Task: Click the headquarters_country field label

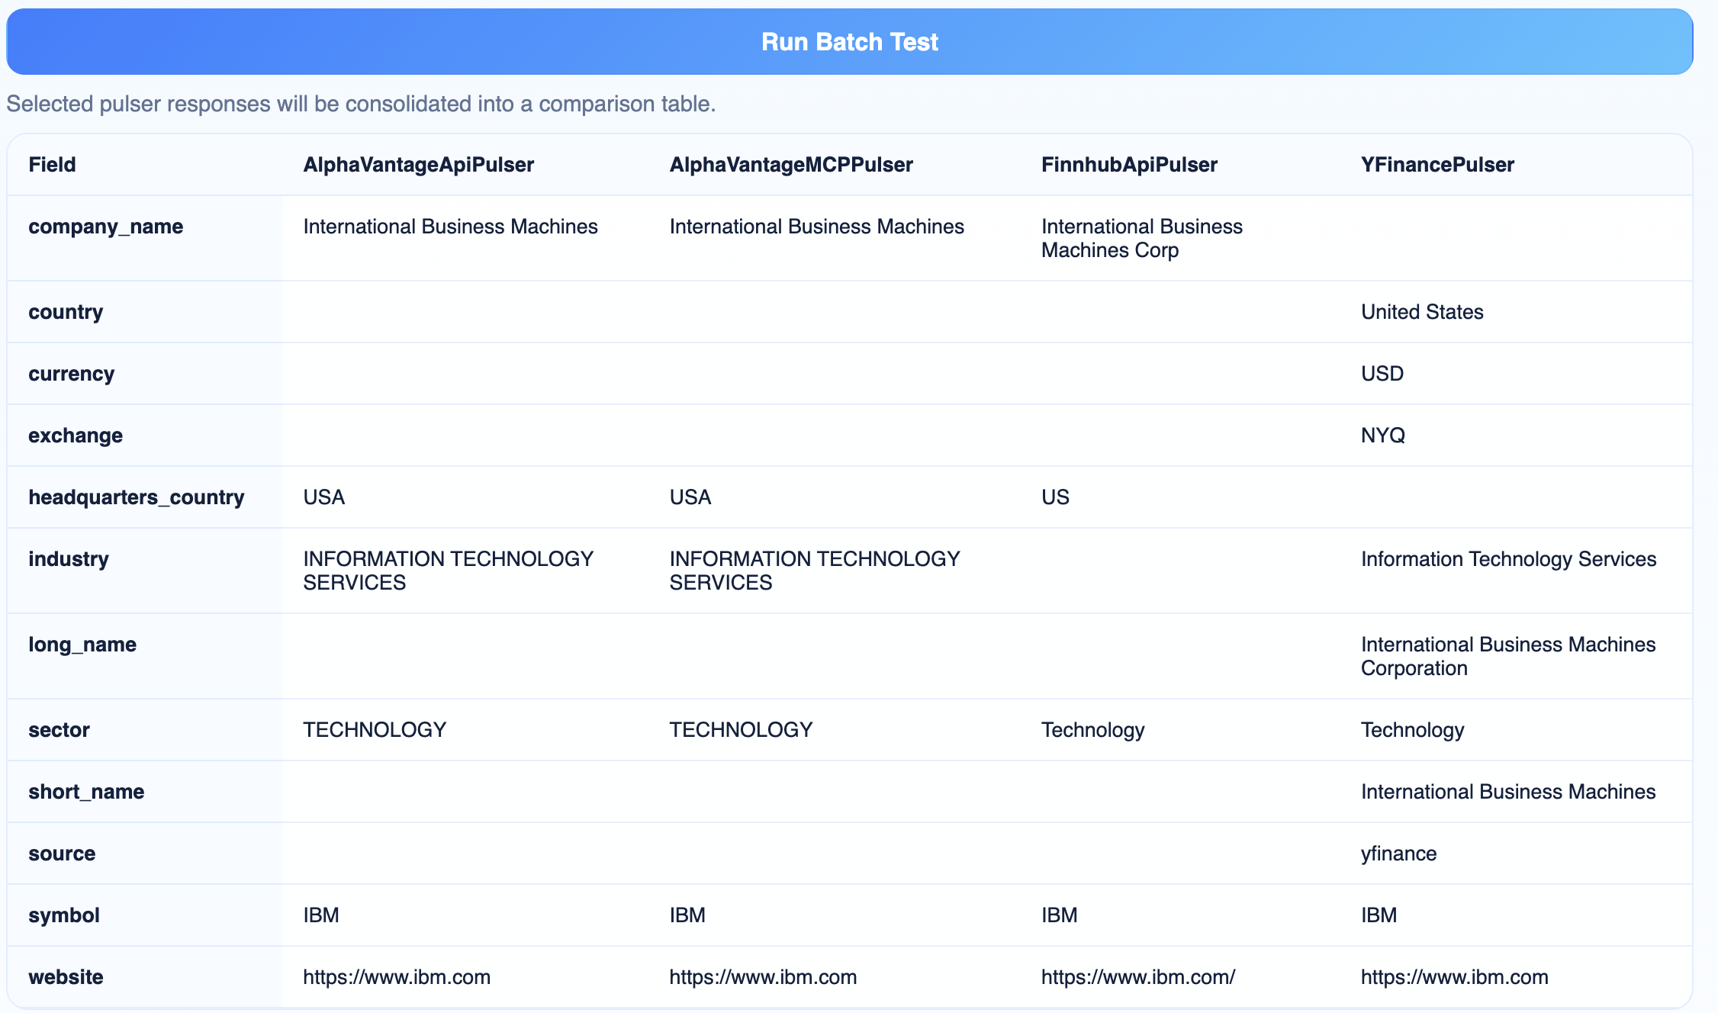Action: click(136, 497)
